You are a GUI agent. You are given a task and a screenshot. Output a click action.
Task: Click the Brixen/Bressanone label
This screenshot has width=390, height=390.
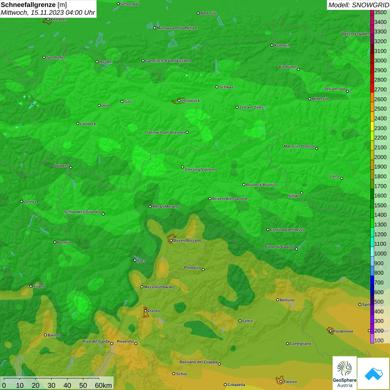click(x=230, y=199)
